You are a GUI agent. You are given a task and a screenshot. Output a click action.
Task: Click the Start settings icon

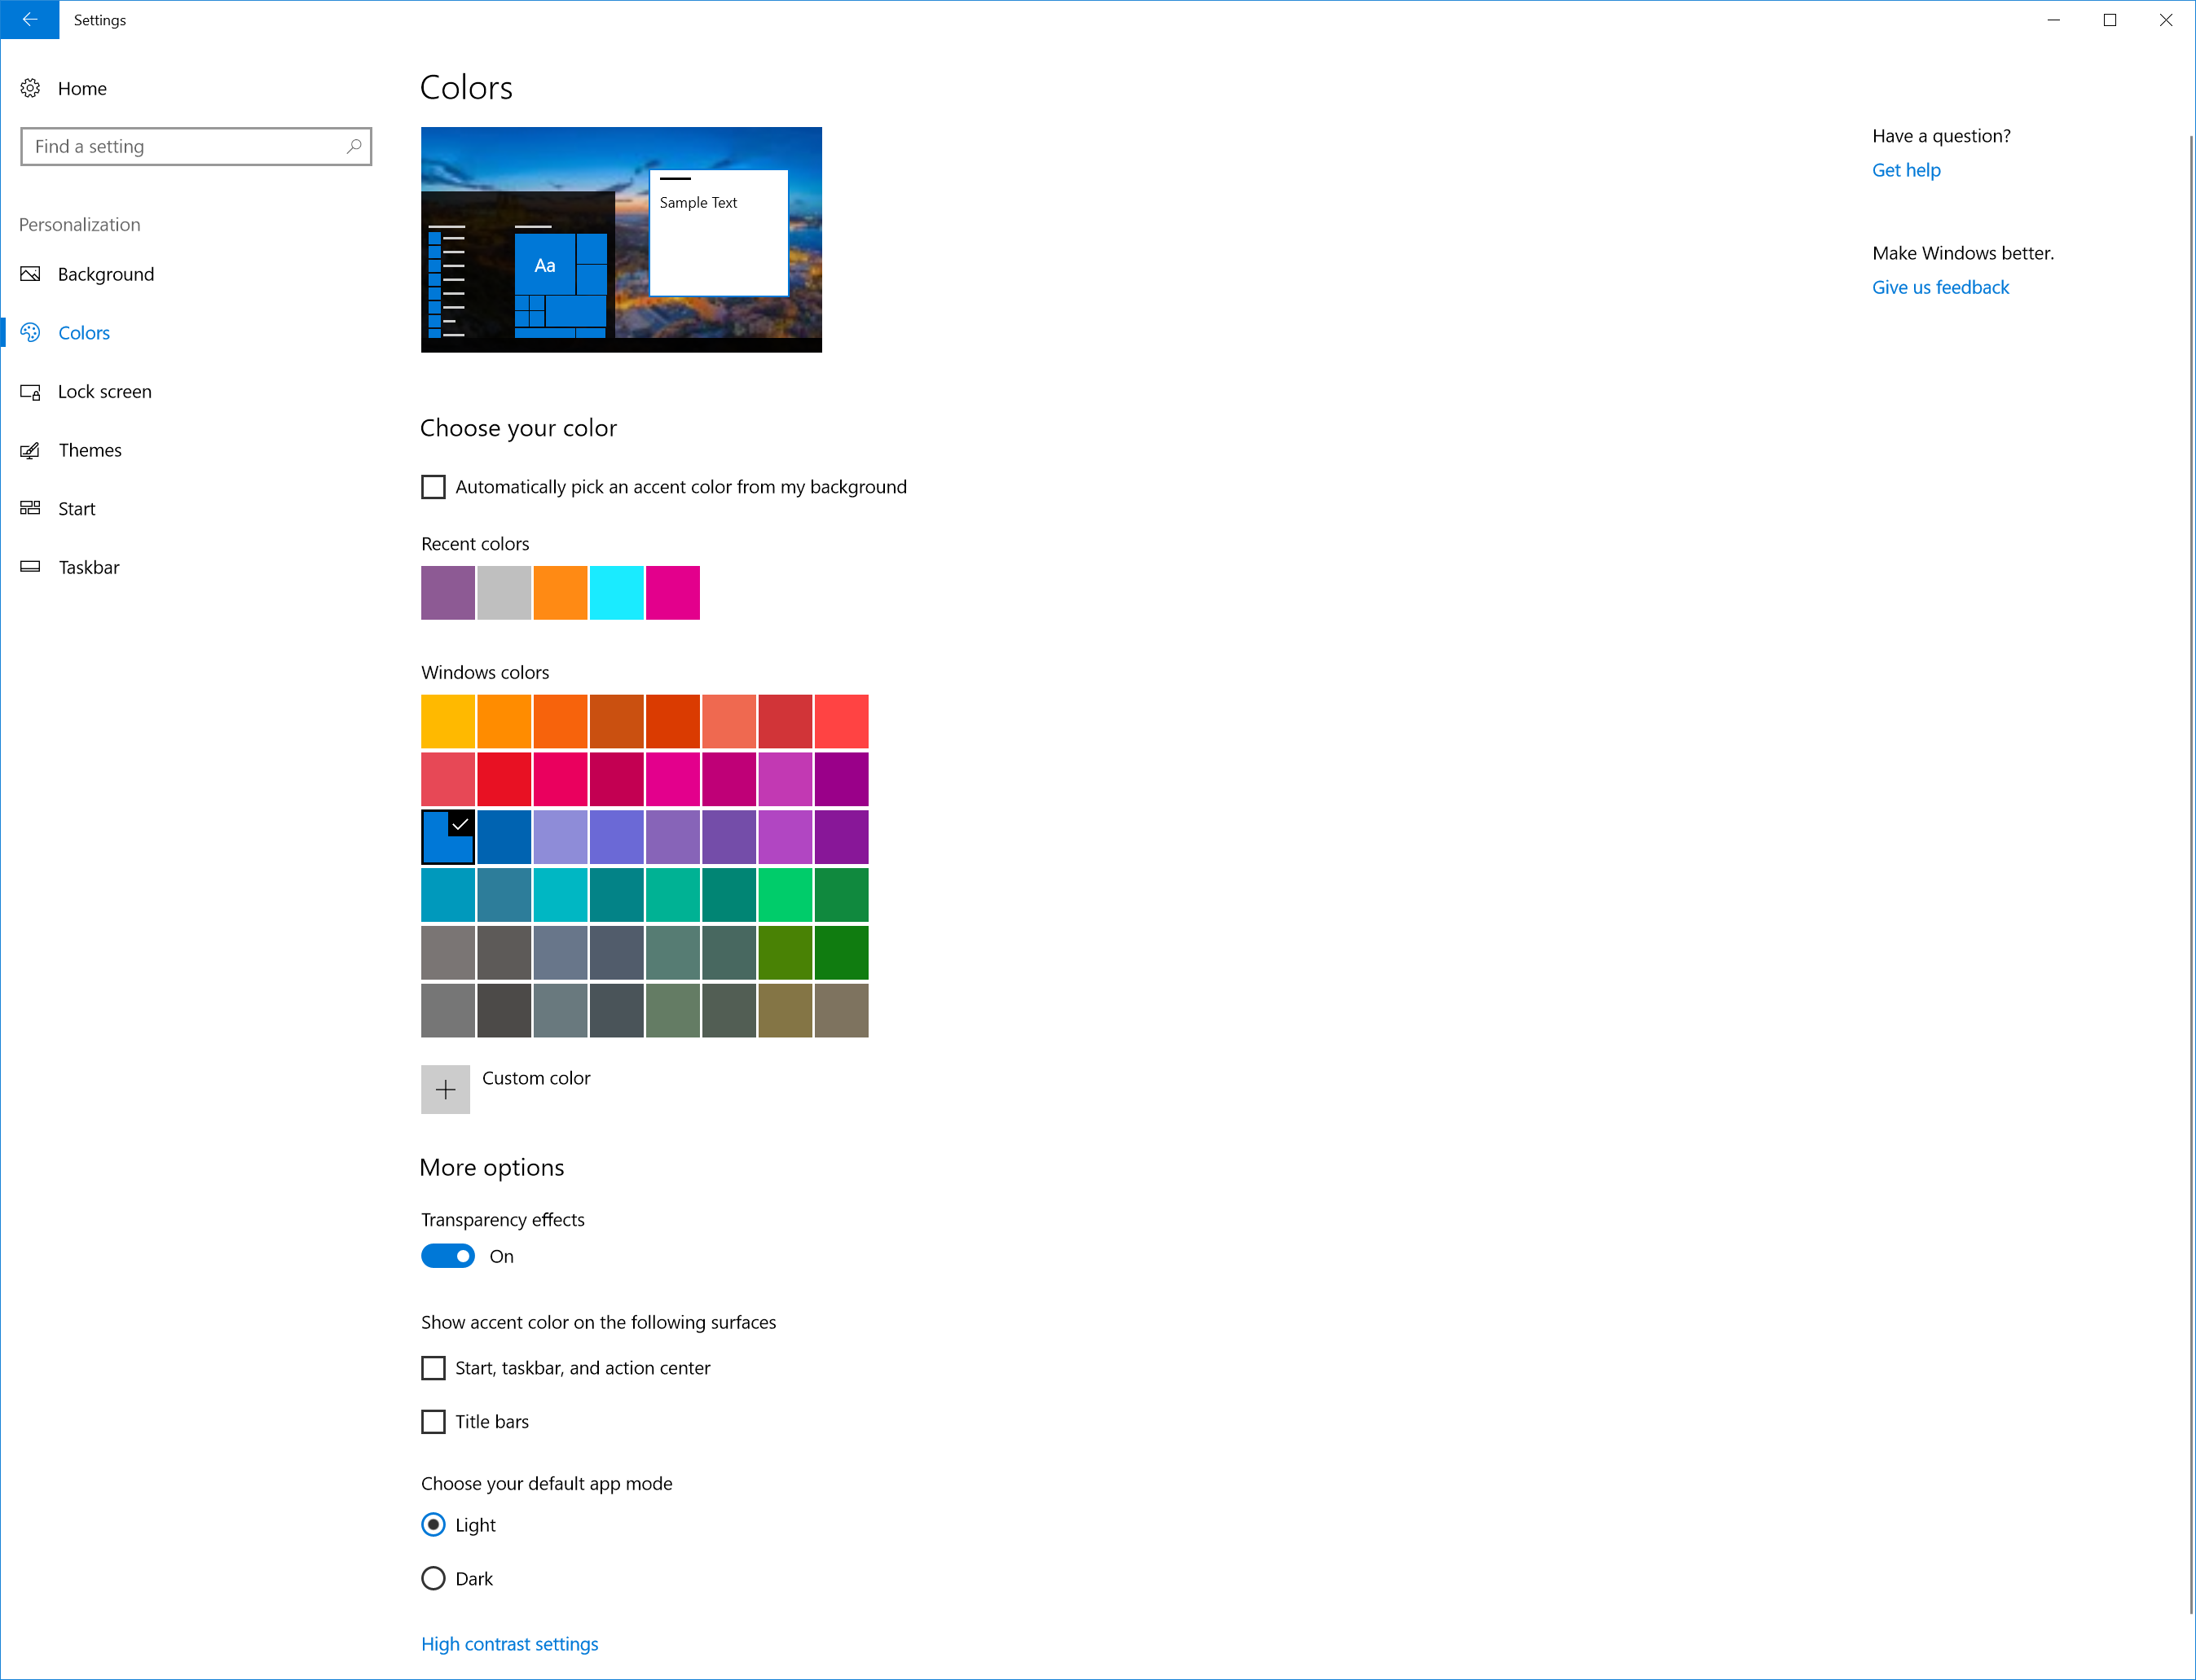[x=33, y=508]
